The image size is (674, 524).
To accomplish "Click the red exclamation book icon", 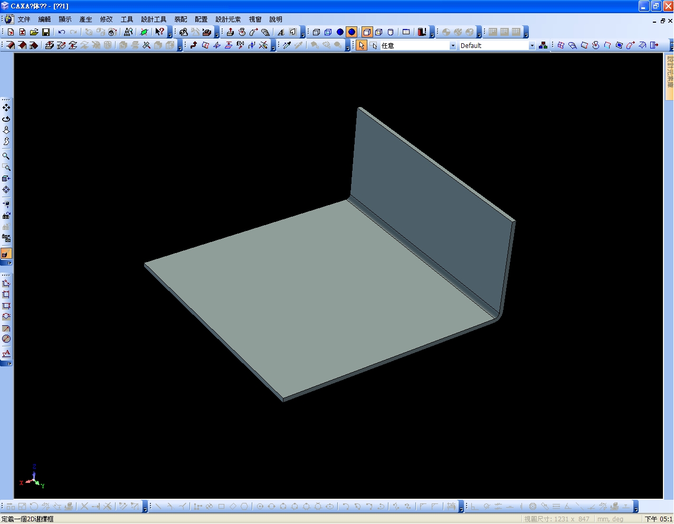I will coord(422,32).
